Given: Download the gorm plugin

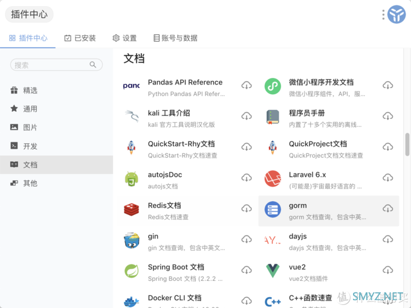Looking at the screenshot, I should click(387, 208).
